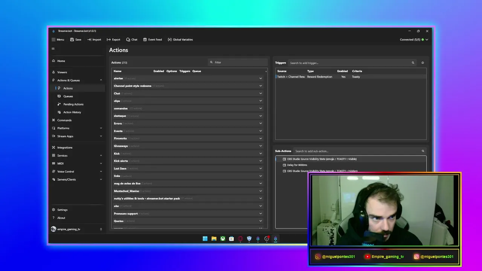This screenshot has height=271, width=482.
Task: Select the Toasty Reward Redemption trigger row
Action: 351,77
